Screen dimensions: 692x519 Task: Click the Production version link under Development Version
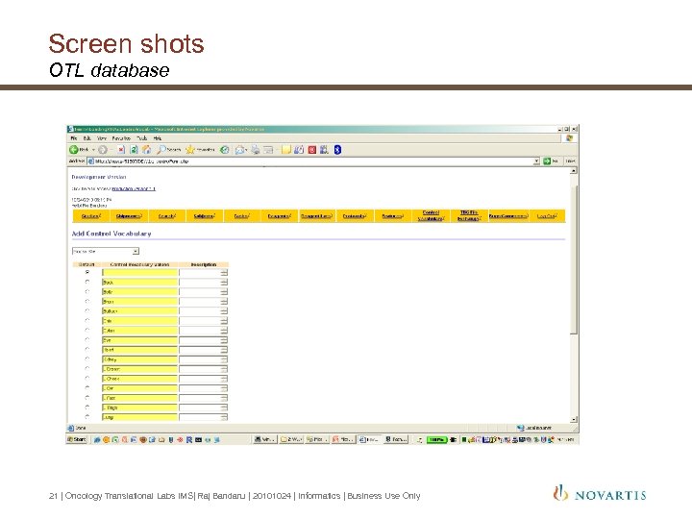(x=134, y=189)
